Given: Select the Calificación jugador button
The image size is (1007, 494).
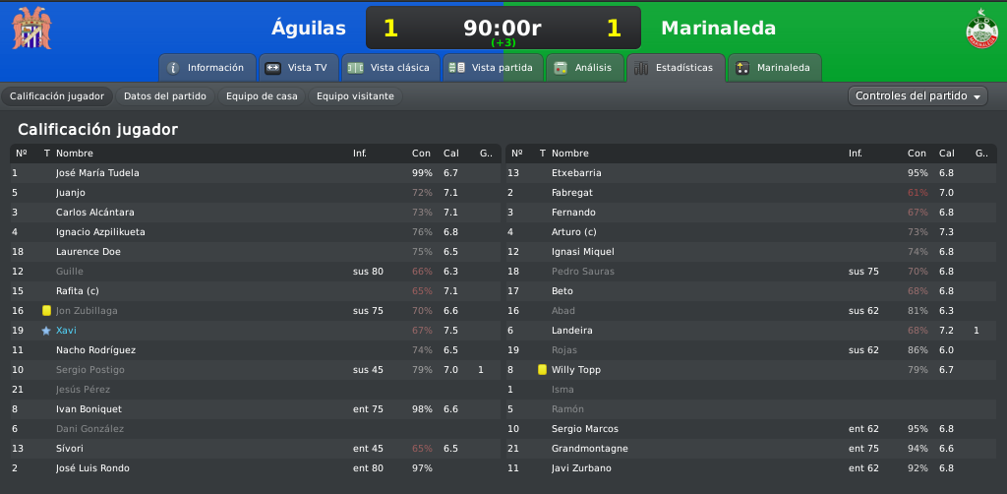Looking at the screenshot, I should pyautogui.click(x=57, y=96).
